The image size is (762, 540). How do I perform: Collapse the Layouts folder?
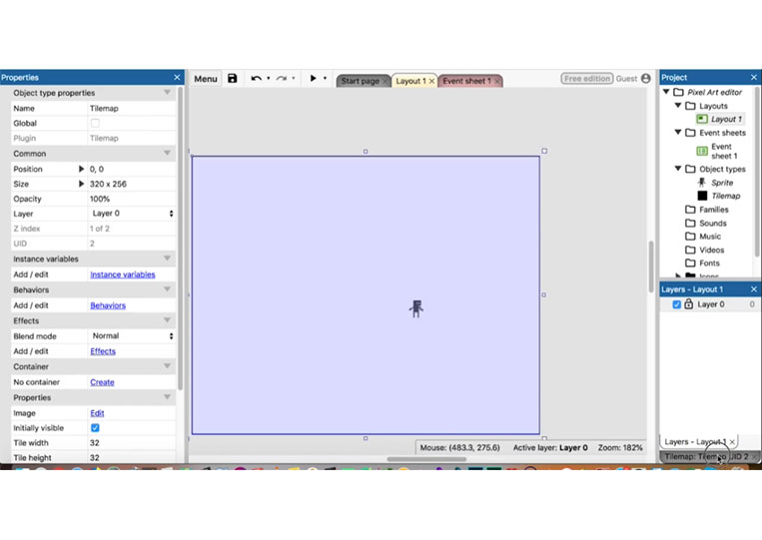678,105
